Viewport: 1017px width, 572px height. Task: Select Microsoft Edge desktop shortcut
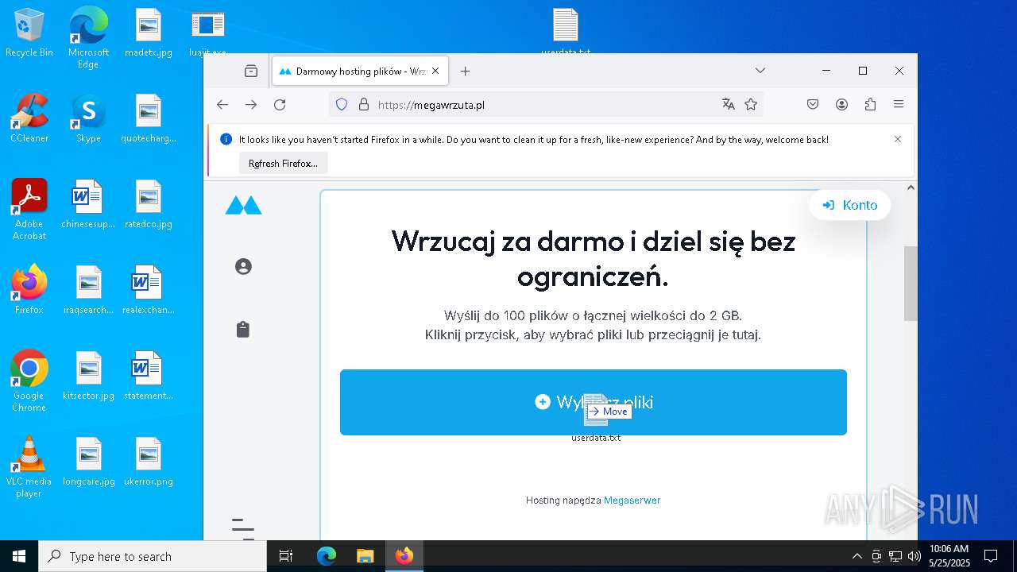[x=88, y=37]
